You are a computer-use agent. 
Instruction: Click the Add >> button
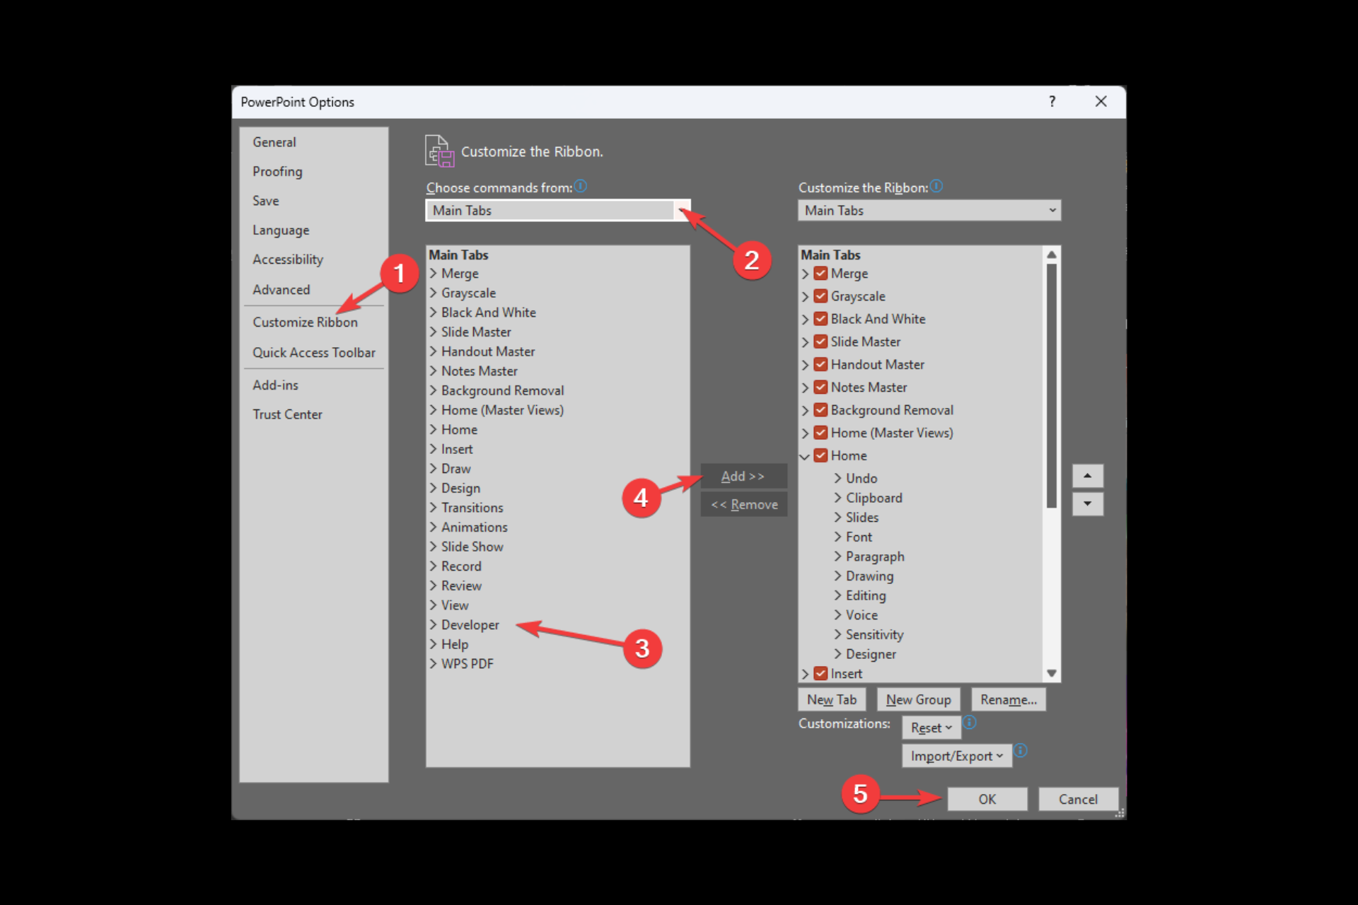(743, 476)
